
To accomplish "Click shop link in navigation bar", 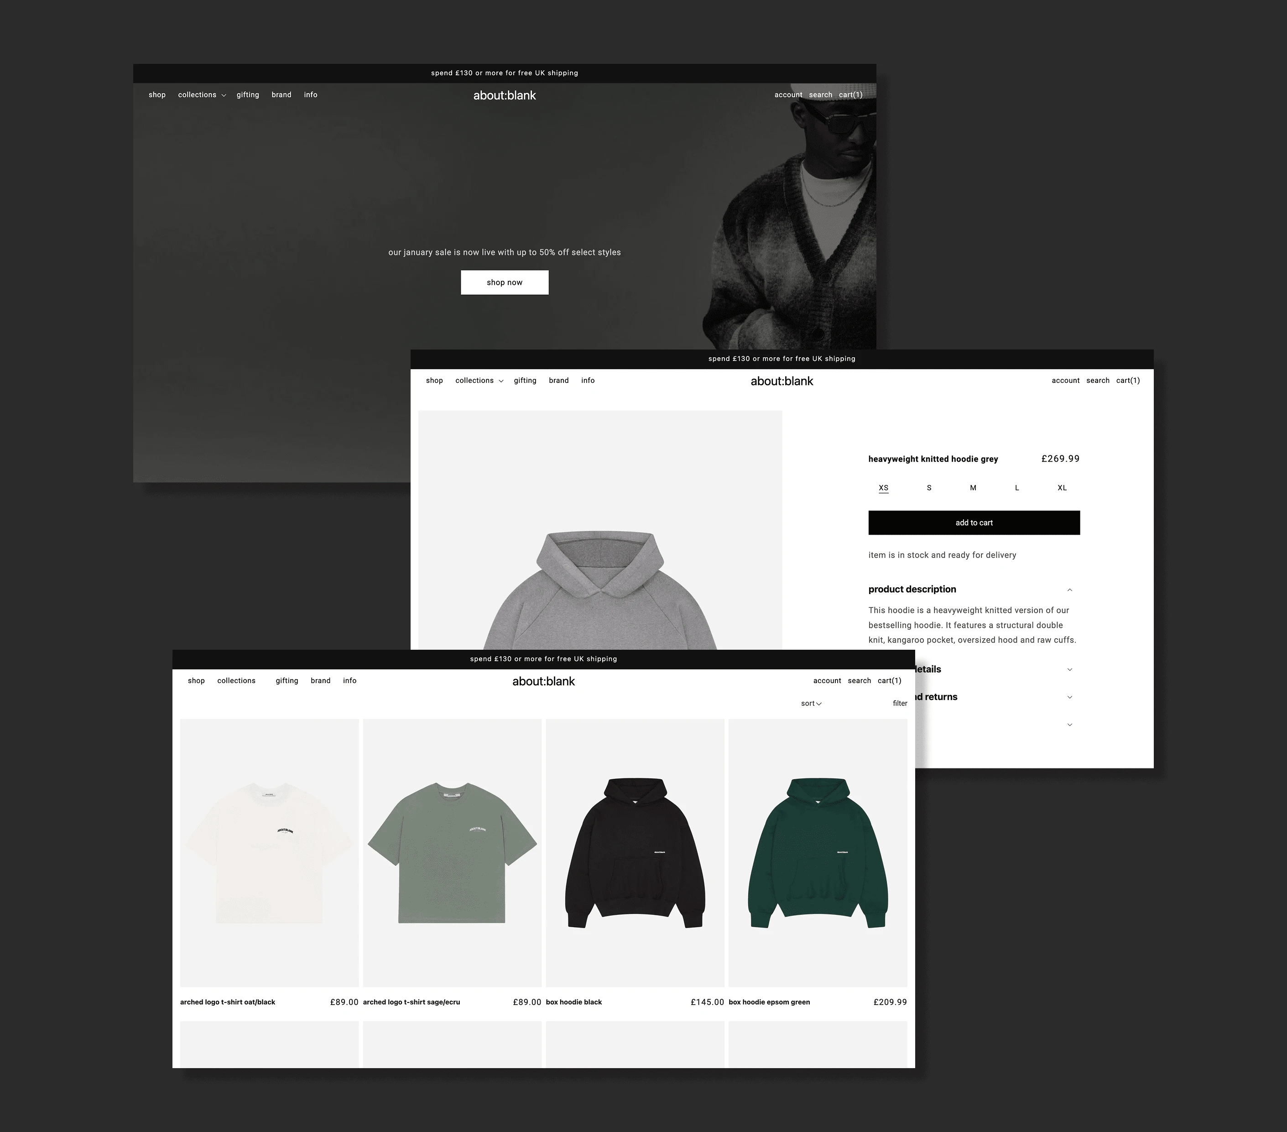I will [157, 94].
